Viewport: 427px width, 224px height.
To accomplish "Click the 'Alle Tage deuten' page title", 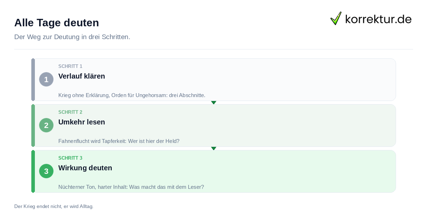I will point(57,23).
